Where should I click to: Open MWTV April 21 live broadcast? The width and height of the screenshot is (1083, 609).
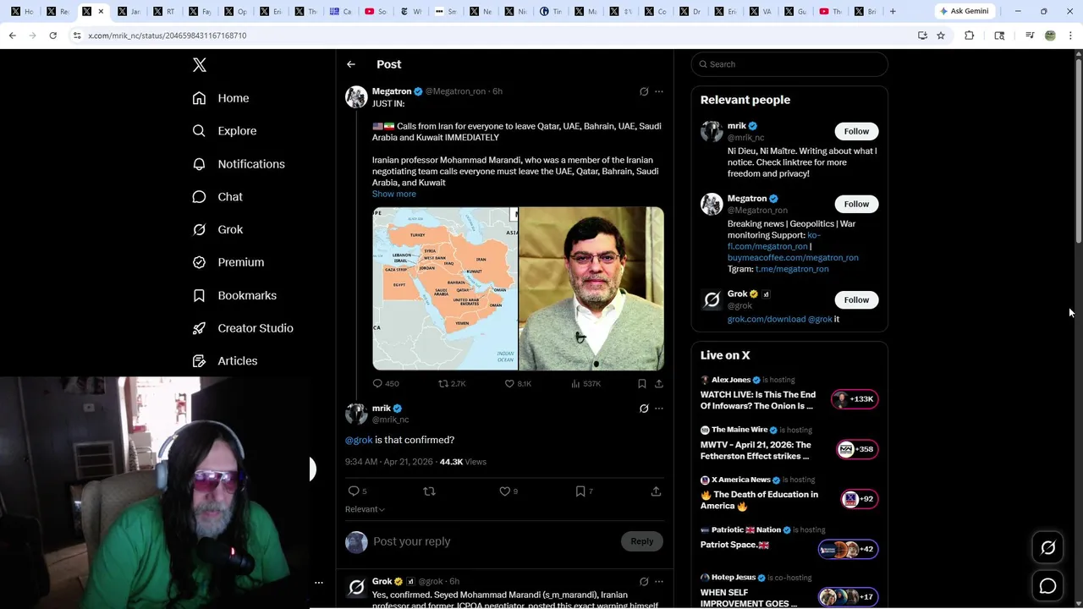[789, 443]
